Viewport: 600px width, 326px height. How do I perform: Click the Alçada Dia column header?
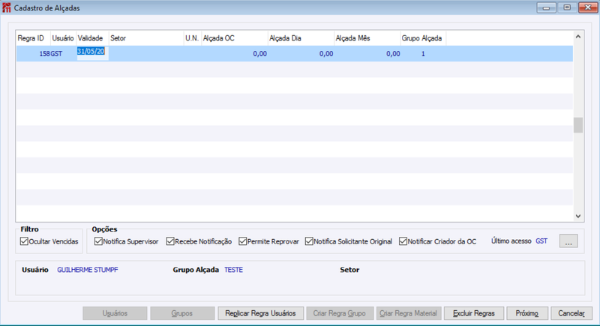pos(301,38)
